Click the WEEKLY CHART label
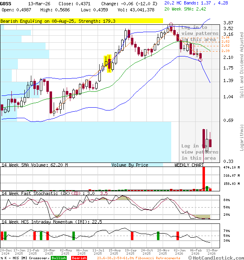This screenshot has height=260, width=244. click(189, 165)
